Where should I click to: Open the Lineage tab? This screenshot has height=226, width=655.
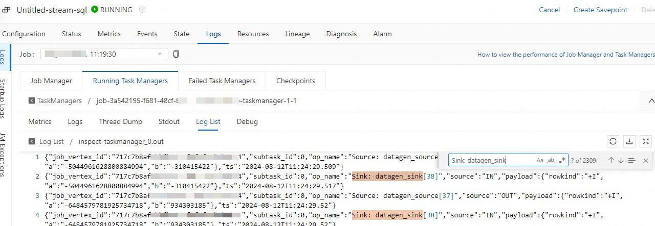click(x=297, y=34)
